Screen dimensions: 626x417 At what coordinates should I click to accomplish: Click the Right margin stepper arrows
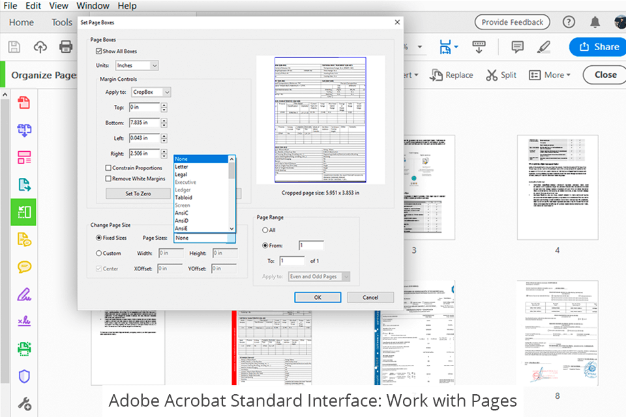click(164, 153)
